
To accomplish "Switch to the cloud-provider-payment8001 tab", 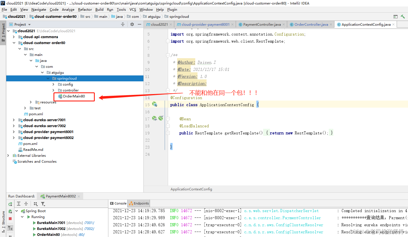I will point(205,25).
